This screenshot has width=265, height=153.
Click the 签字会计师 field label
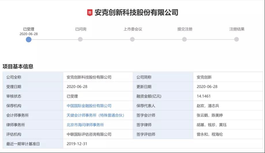146,115
